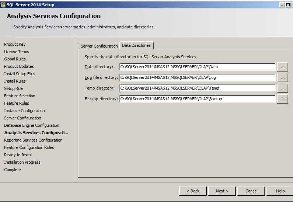This screenshot has height=202, width=293.
Task: Cancel the SQL Server setup
Action: point(251,191)
